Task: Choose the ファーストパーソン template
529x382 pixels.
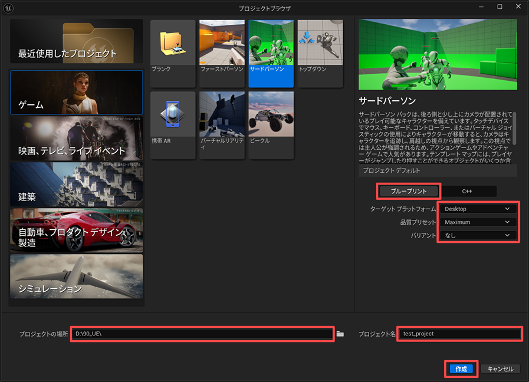Action: click(x=222, y=53)
